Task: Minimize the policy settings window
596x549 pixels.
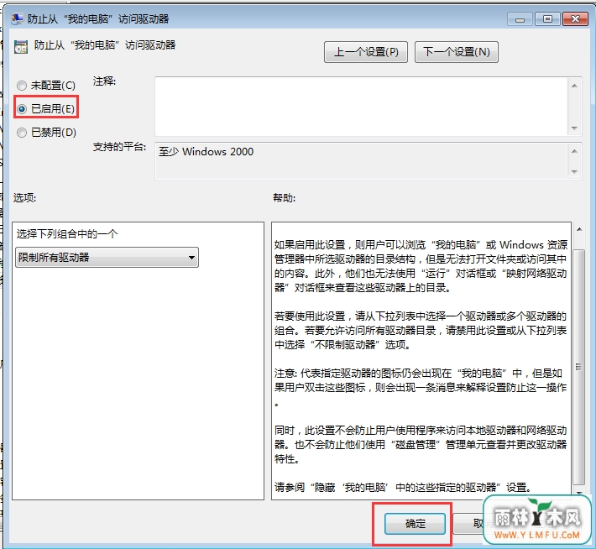Action: coord(520,19)
